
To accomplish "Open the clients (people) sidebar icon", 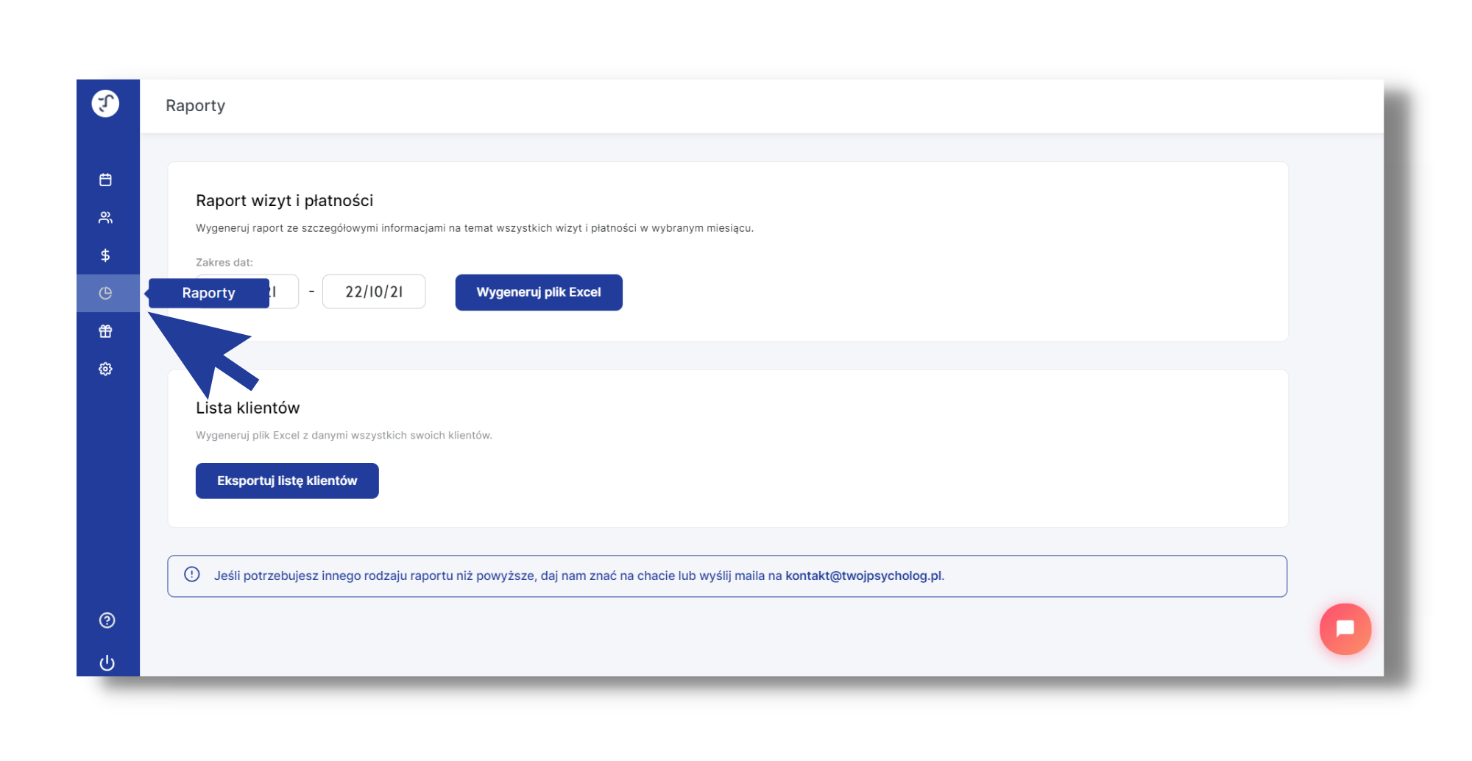I will tap(105, 218).
